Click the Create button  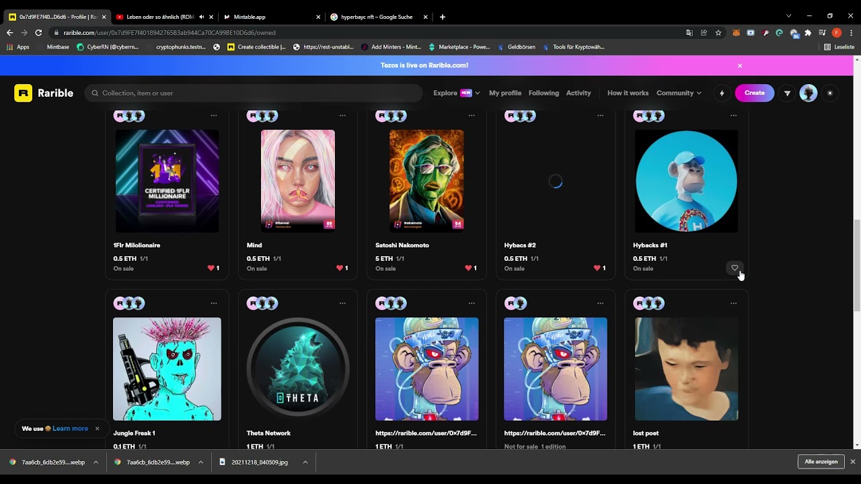tap(754, 93)
